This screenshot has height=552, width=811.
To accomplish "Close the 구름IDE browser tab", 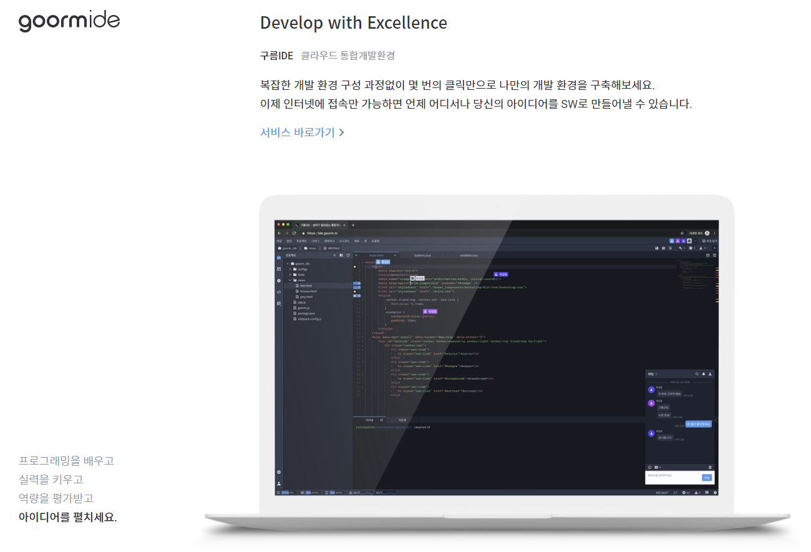I will [x=344, y=225].
